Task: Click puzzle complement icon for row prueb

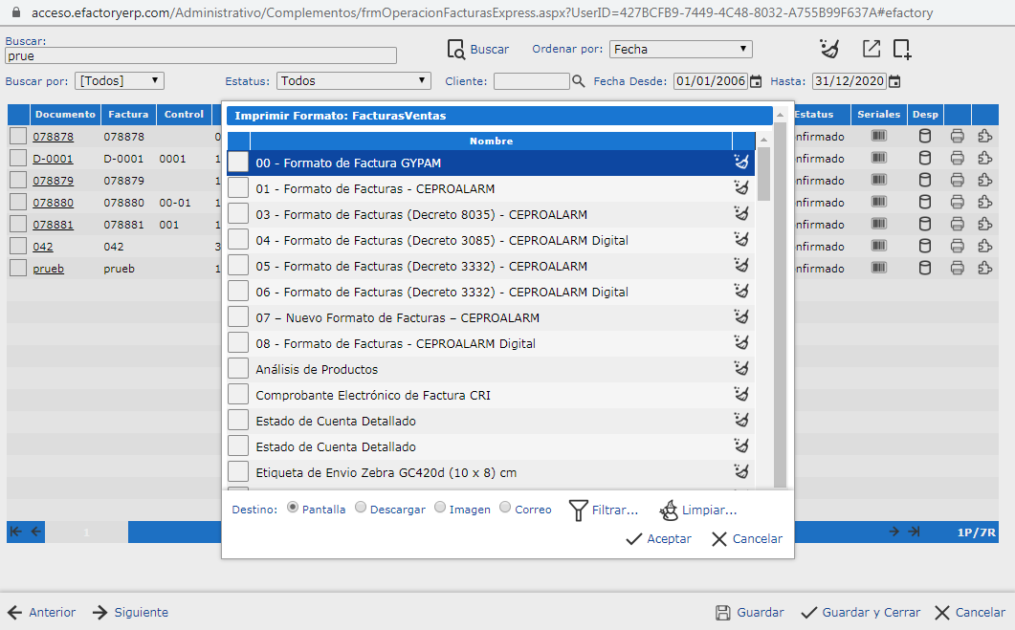Action: click(x=984, y=268)
